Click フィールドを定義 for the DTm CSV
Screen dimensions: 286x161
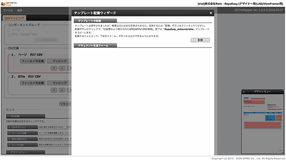point(32,83)
